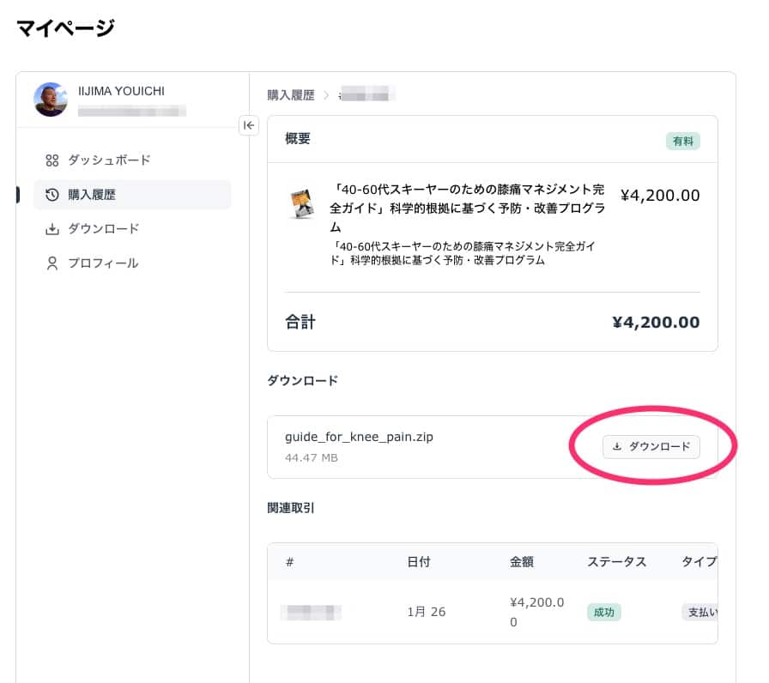Screen dimensions: 769x683
Task: Click the 日付 column header
Action: coord(419,562)
